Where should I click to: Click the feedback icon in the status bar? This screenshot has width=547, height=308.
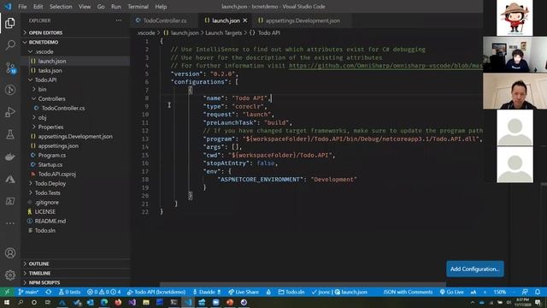pyautogui.click(x=525, y=292)
